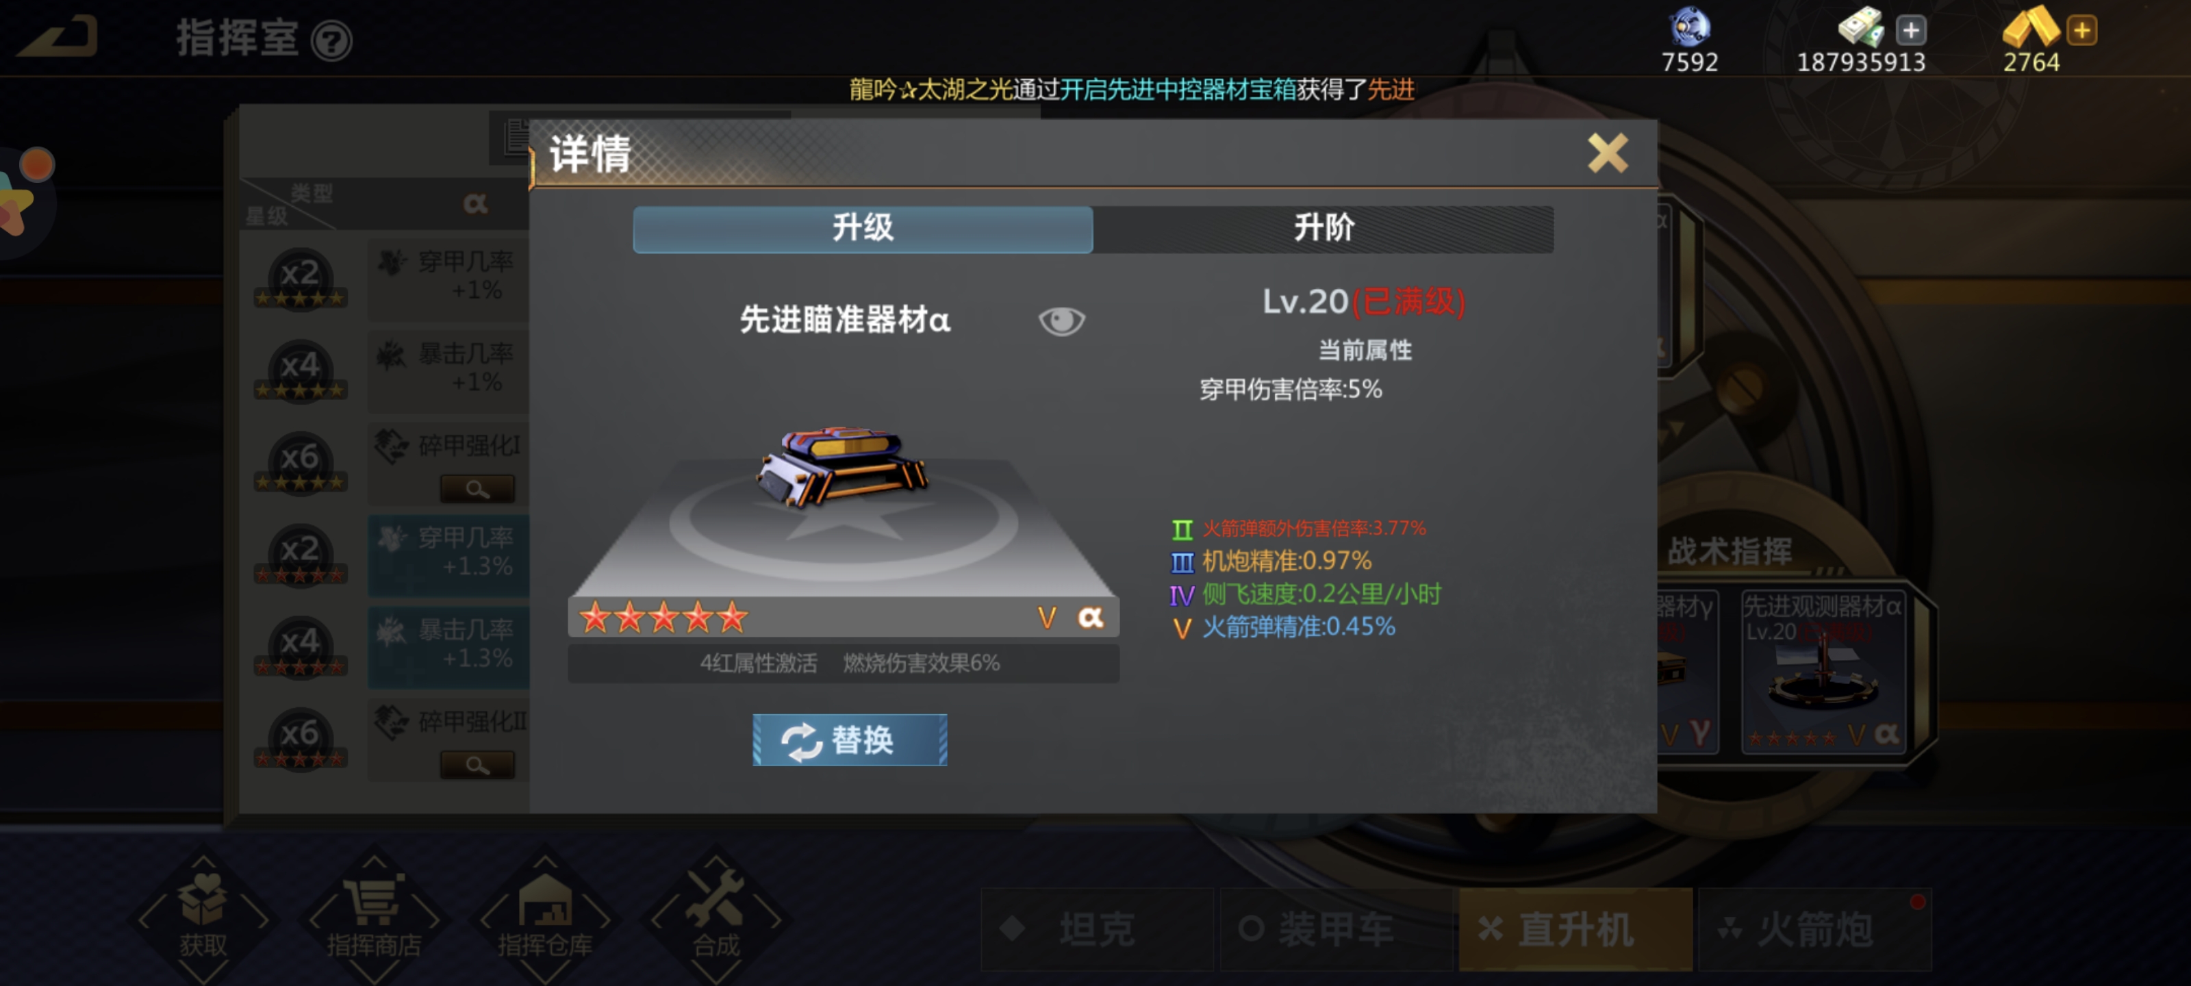
Task: Click the 替换 replace button
Action: [849, 739]
